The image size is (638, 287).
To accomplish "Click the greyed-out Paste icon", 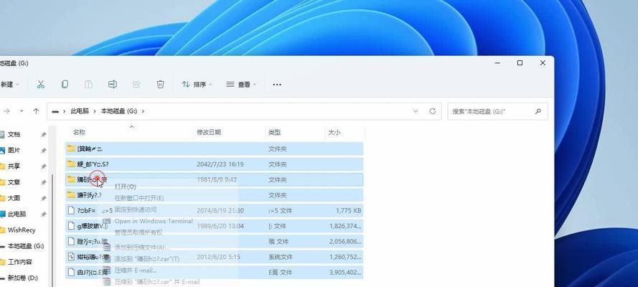I will click(x=89, y=85).
